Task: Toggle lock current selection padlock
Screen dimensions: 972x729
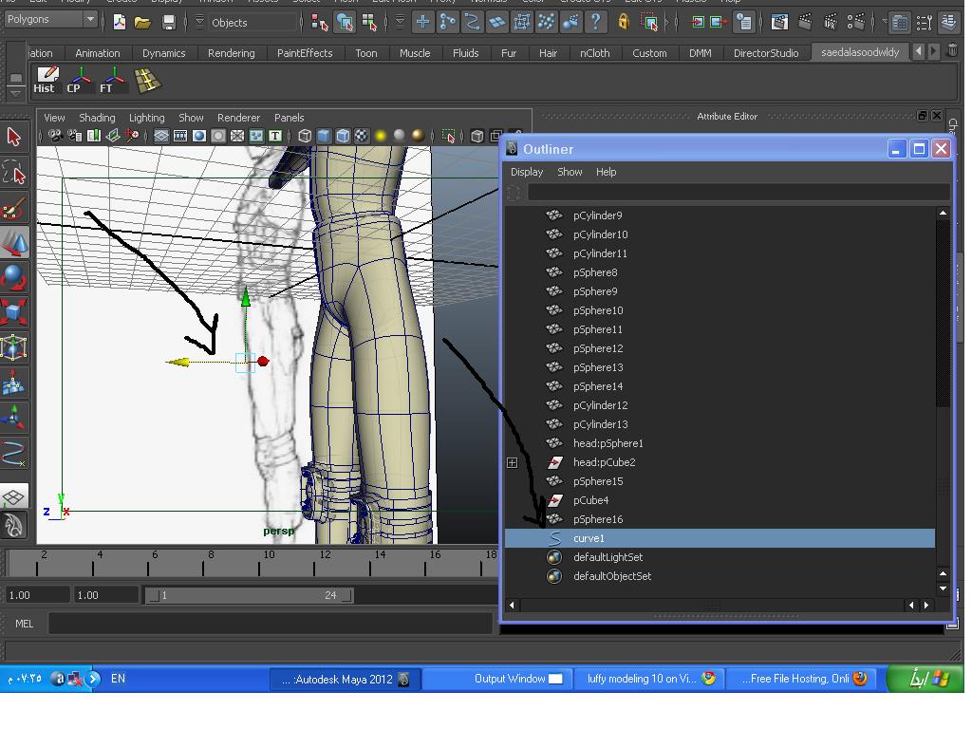Action: pos(624,23)
